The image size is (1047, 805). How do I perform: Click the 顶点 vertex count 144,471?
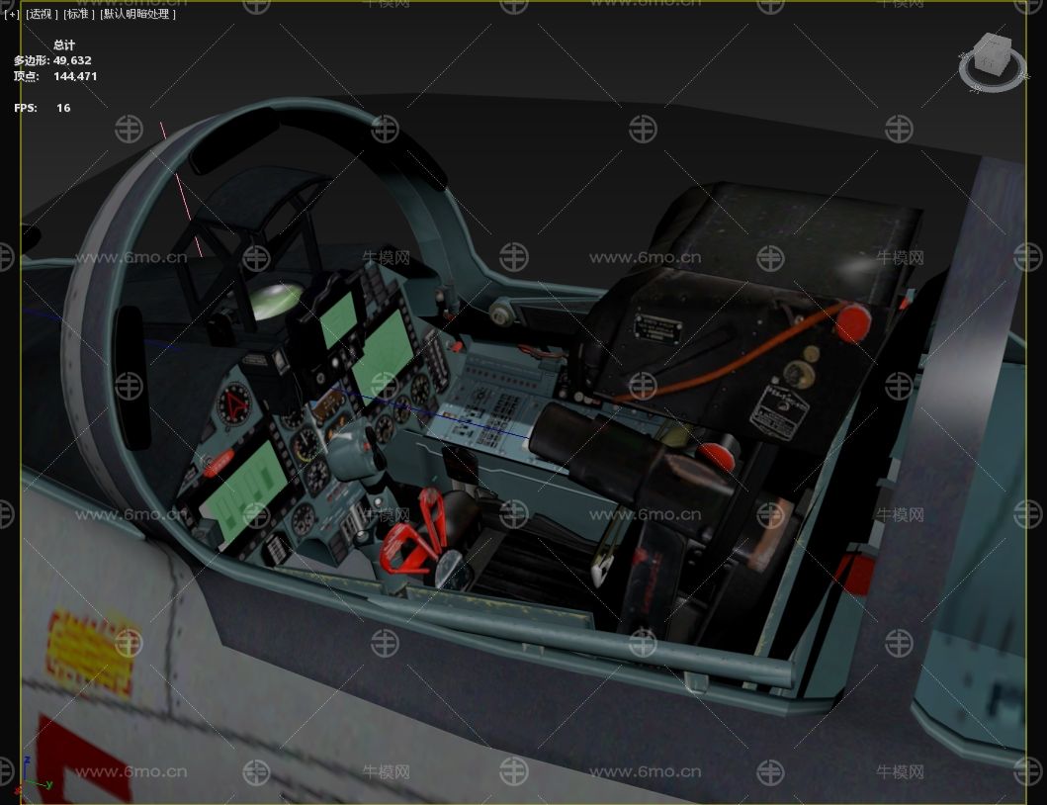[x=75, y=76]
